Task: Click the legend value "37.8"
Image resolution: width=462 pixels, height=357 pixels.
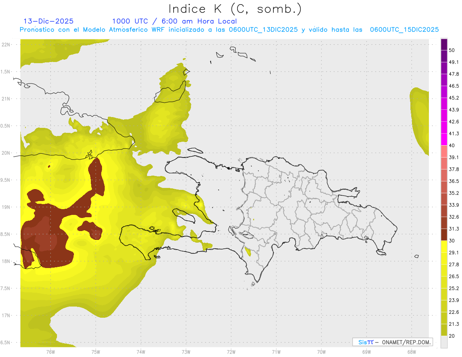Action: tap(454, 169)
